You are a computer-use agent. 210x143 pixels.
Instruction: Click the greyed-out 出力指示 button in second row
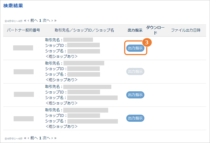click(x=135, y=71)
